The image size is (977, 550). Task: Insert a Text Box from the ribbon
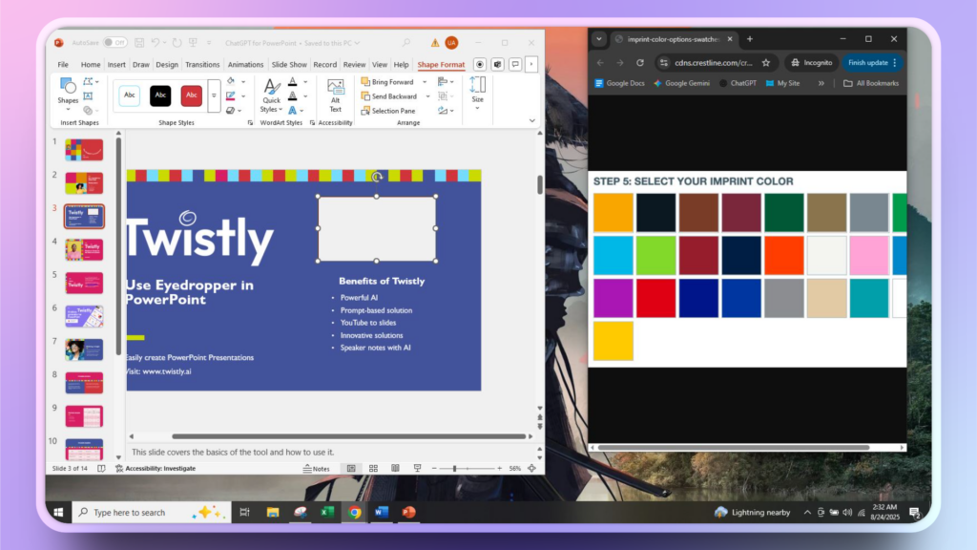[88, 96]
